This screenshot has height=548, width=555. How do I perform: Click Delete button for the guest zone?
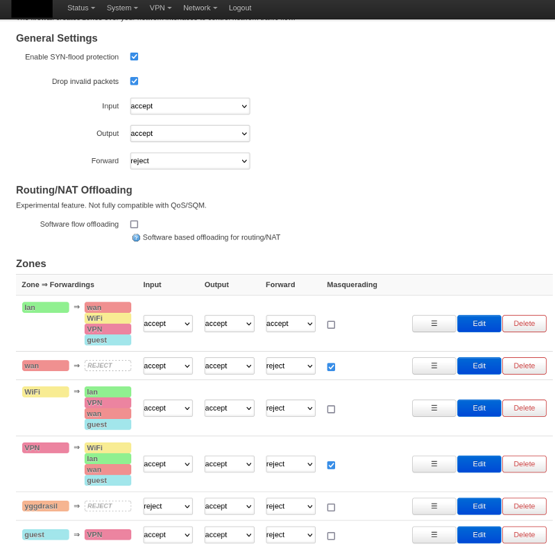pos(524,535)
